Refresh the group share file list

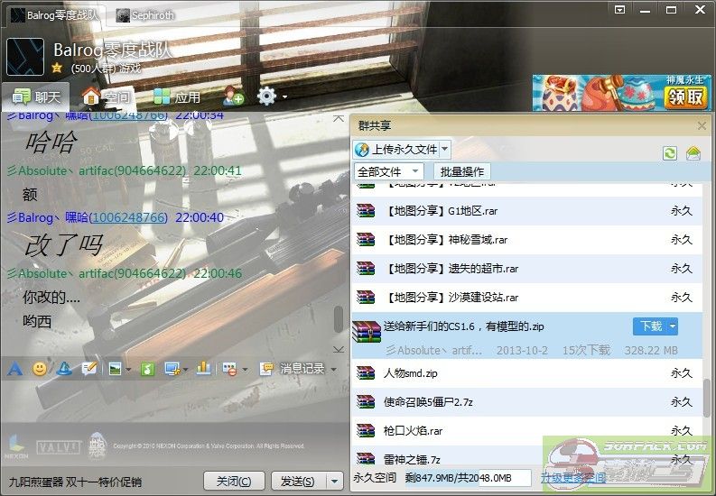pyautogui.click(x=669, y=153)
